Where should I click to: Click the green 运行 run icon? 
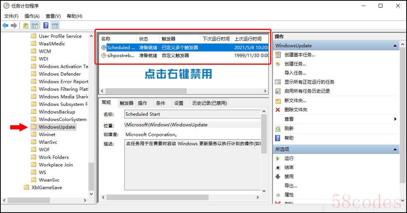(278, 159)
